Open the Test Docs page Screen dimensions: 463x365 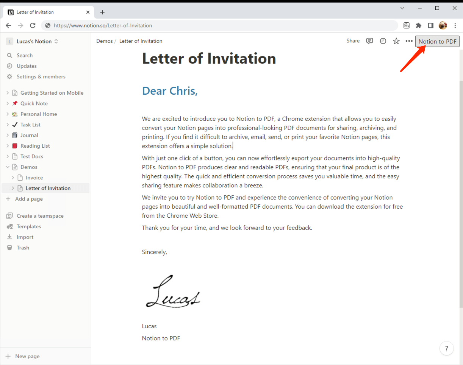coord(32,156)
